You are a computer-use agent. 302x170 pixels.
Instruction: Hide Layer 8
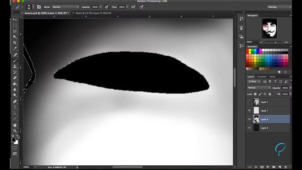[249, 127]
